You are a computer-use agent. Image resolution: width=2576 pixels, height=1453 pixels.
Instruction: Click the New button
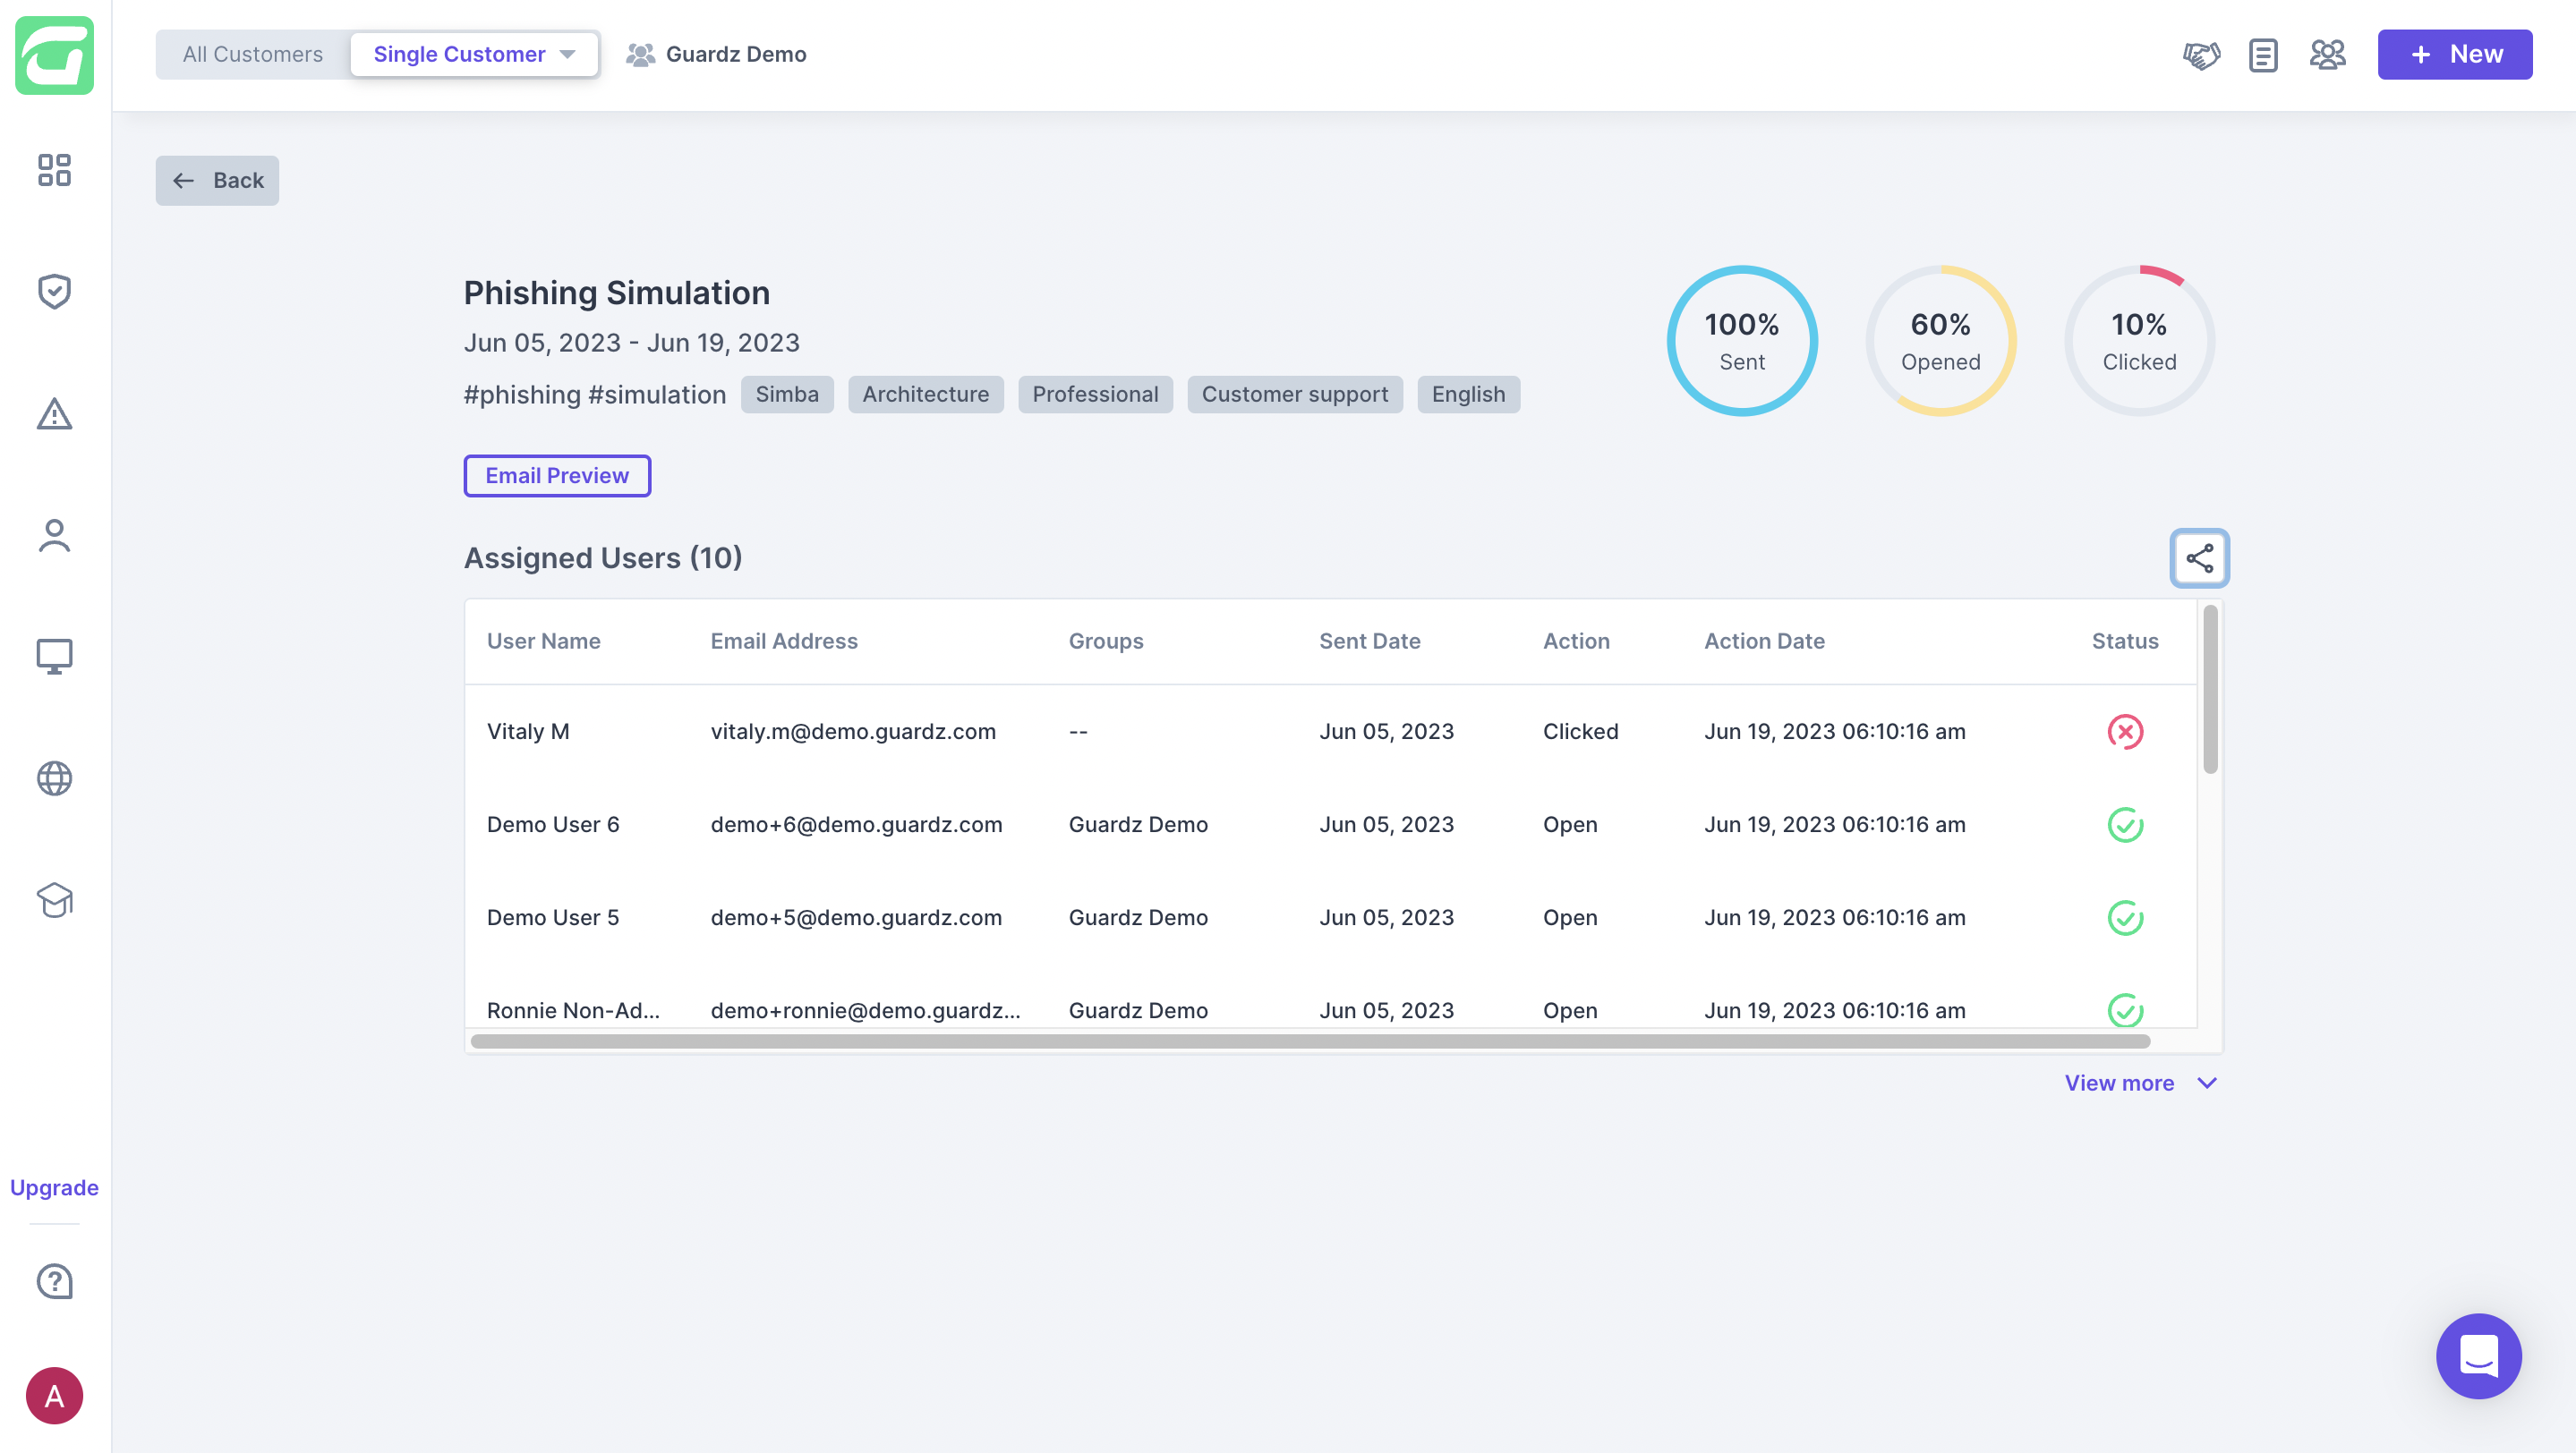point(2454,55)
